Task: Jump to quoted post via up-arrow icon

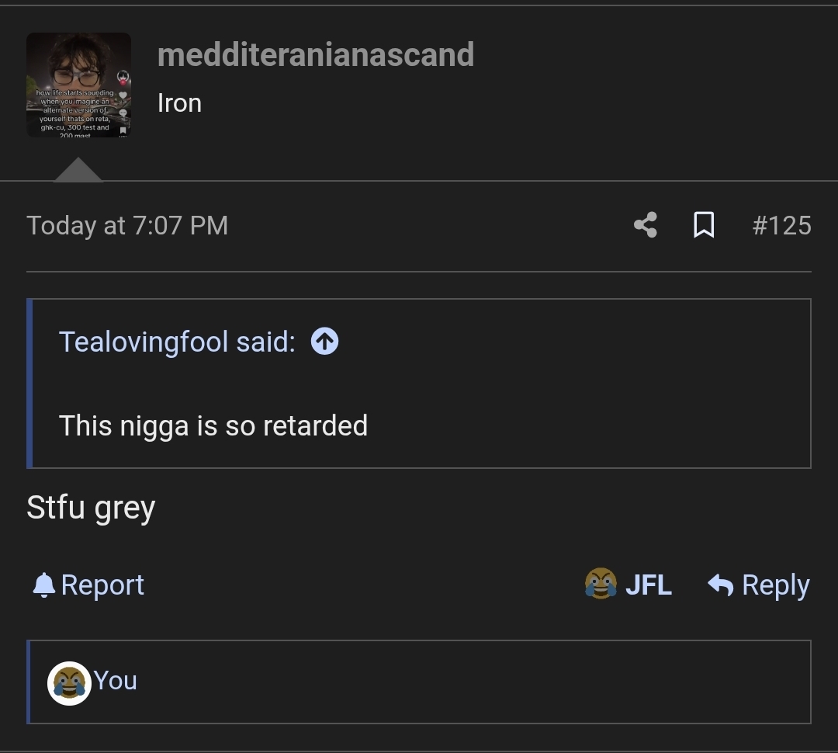Action: coord(324,341)
